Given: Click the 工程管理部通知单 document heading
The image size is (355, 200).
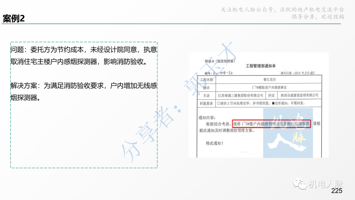Looking at the screenshot, I should click(x=261, y=65).
